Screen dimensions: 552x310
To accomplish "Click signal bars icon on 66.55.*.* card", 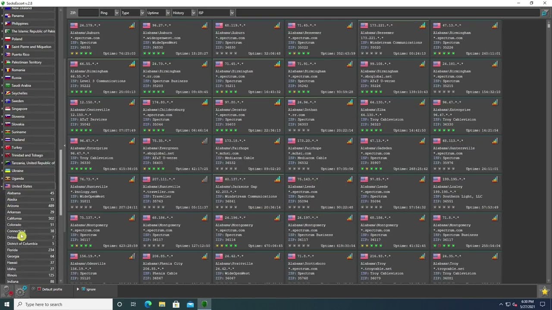I will point(132,64).
